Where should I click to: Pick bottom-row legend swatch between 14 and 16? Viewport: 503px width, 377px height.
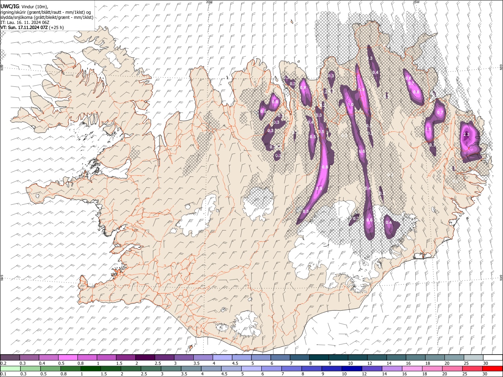392,368
